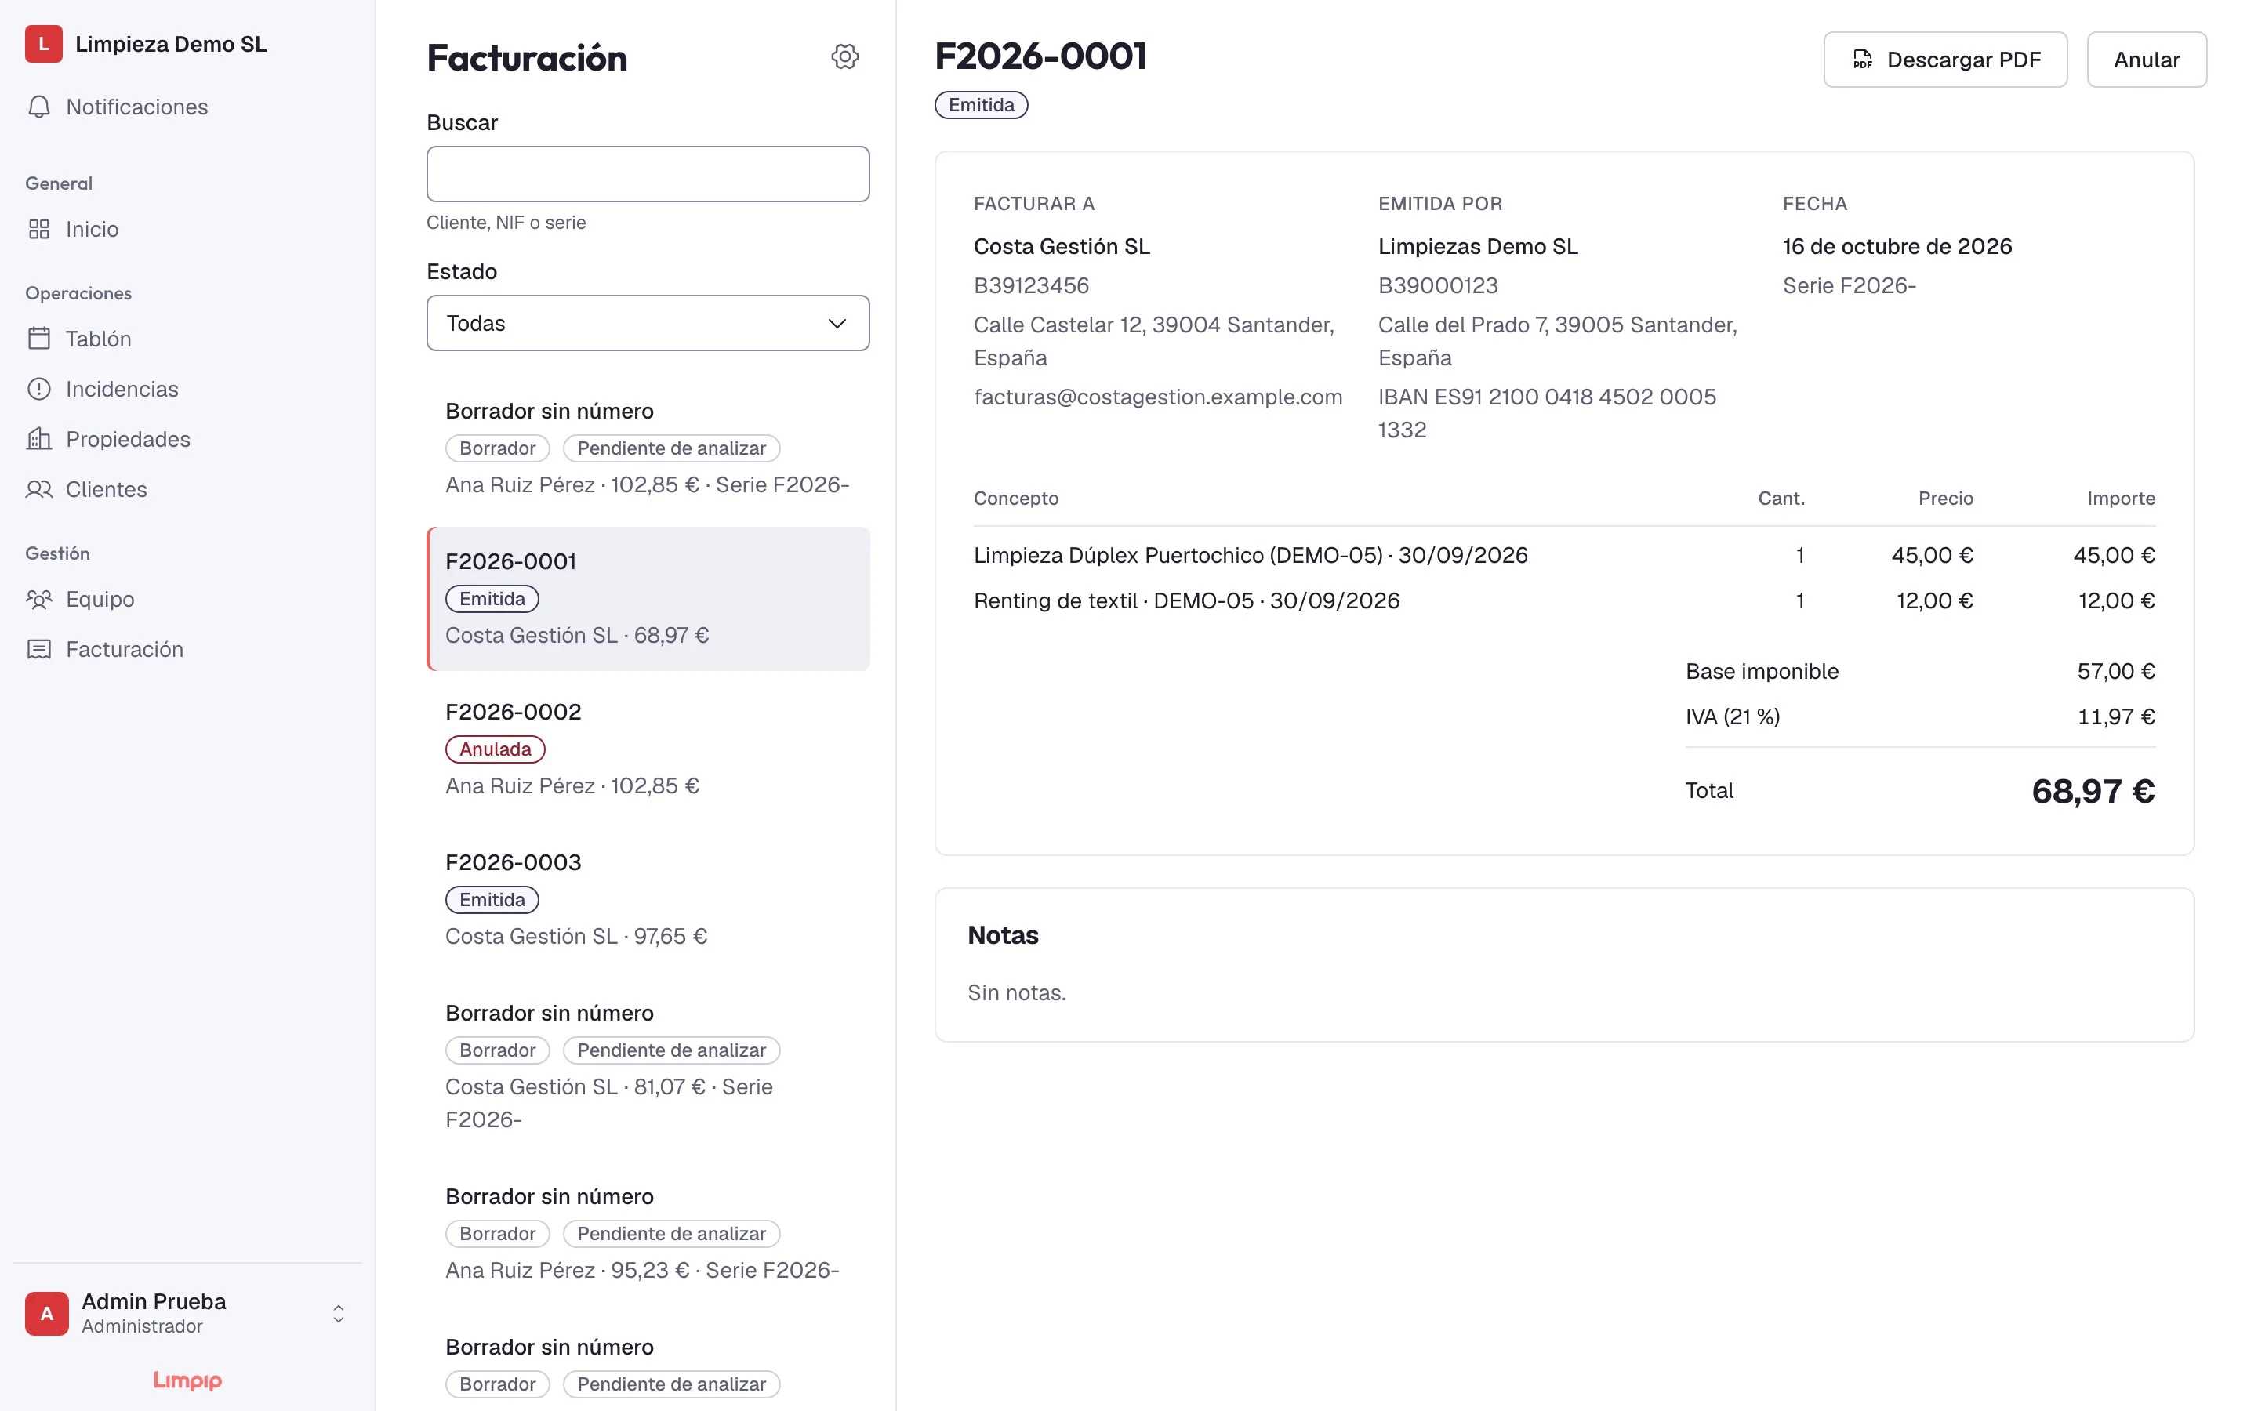
Task: Click the issuer NIF B39000123
Action: [1438, 285]
